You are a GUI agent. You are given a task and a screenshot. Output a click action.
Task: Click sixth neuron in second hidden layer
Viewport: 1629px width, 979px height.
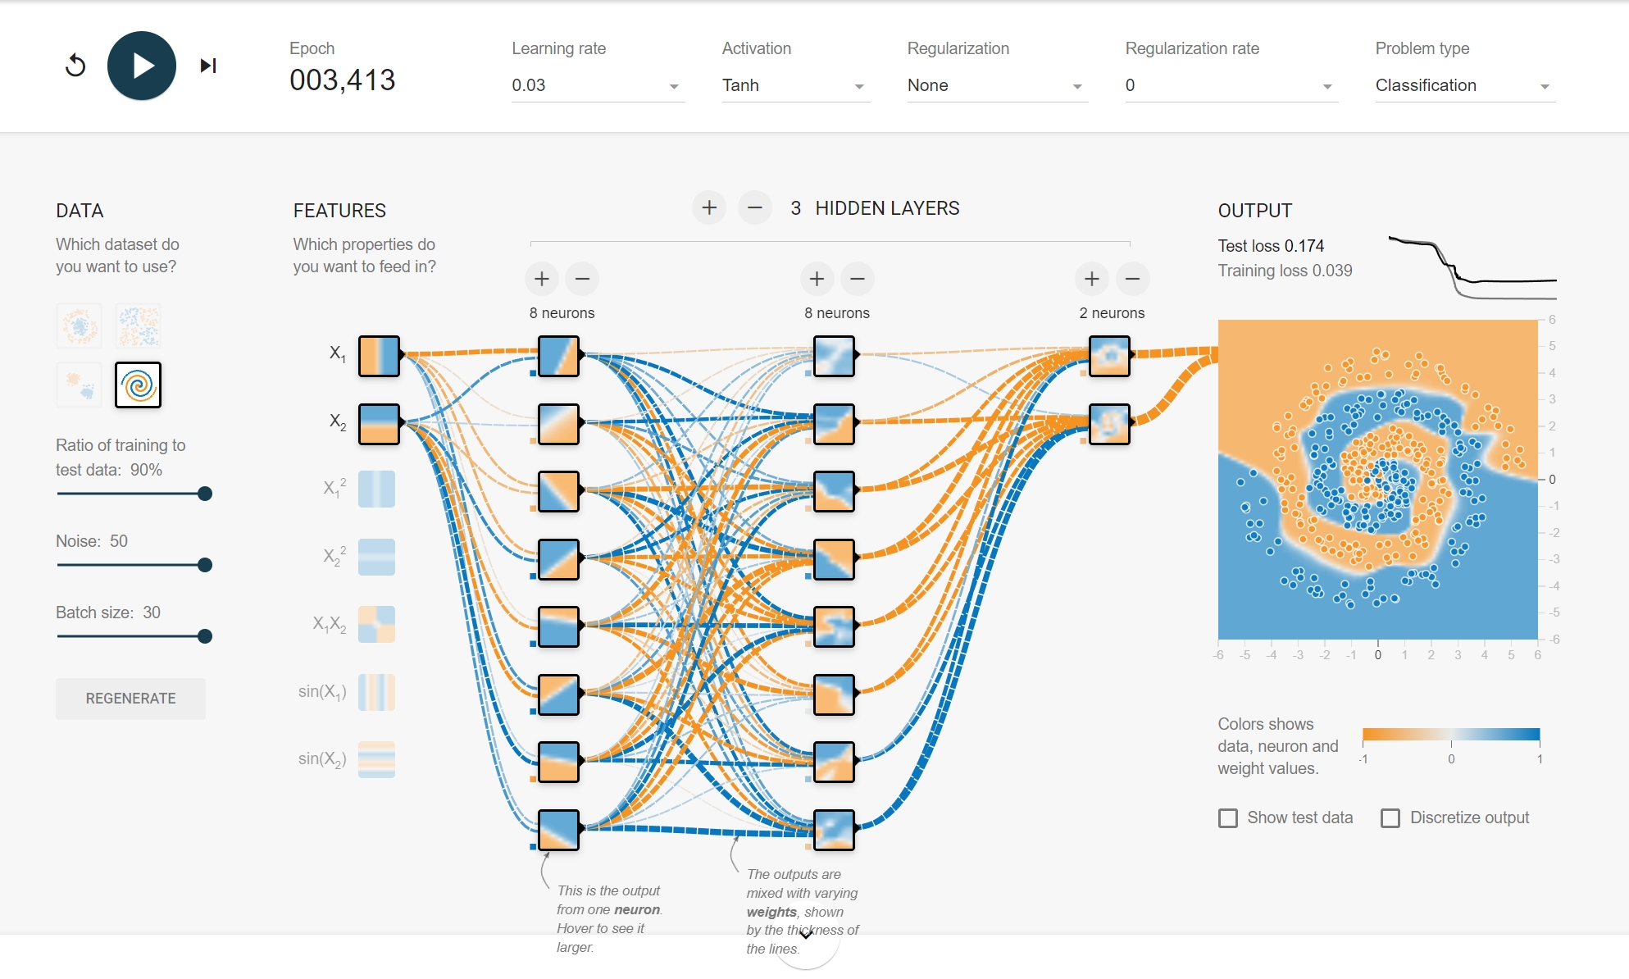coord(834,694)
